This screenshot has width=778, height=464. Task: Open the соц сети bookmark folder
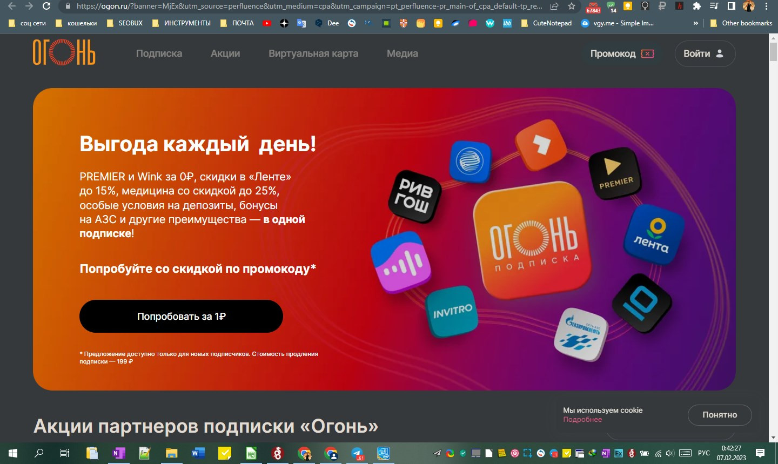click(27, 23)
